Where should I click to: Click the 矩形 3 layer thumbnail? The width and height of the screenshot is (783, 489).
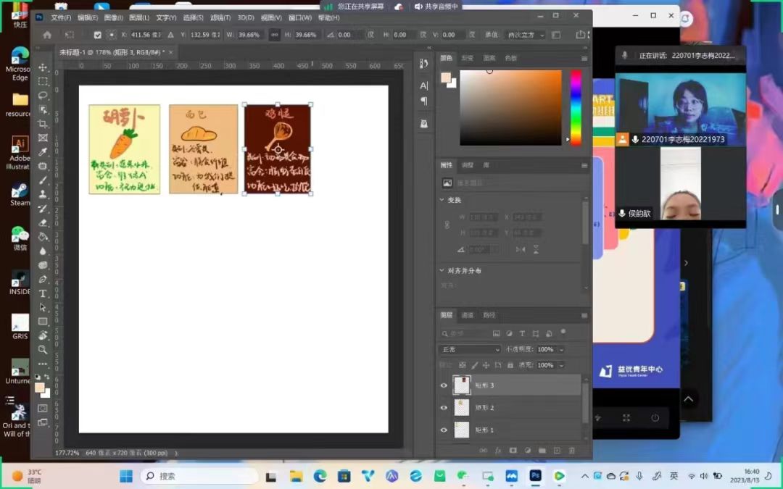coord(462,385)
